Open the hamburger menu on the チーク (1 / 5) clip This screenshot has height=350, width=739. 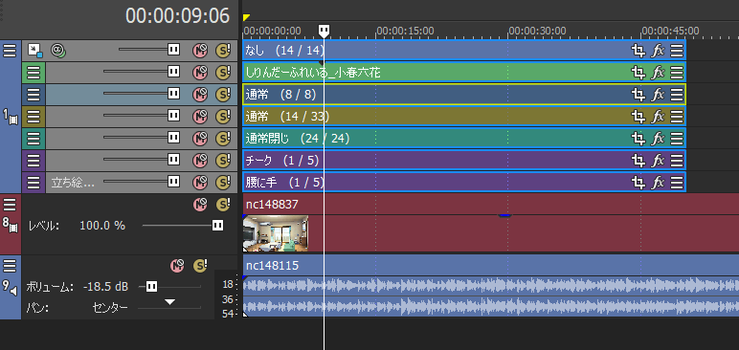(677, 161)
